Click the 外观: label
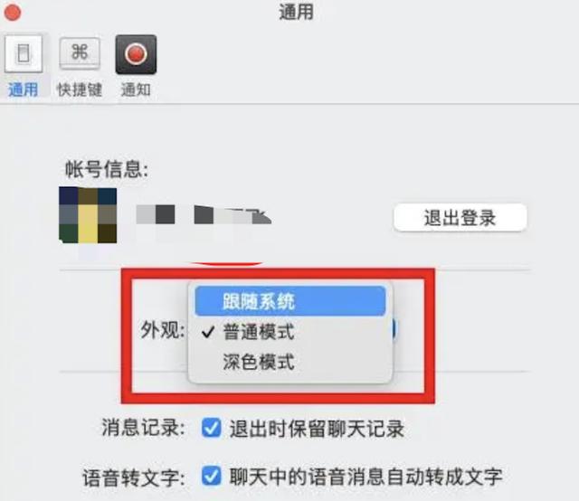The width and height of the screenshot is (579, 501). (163, 330)
